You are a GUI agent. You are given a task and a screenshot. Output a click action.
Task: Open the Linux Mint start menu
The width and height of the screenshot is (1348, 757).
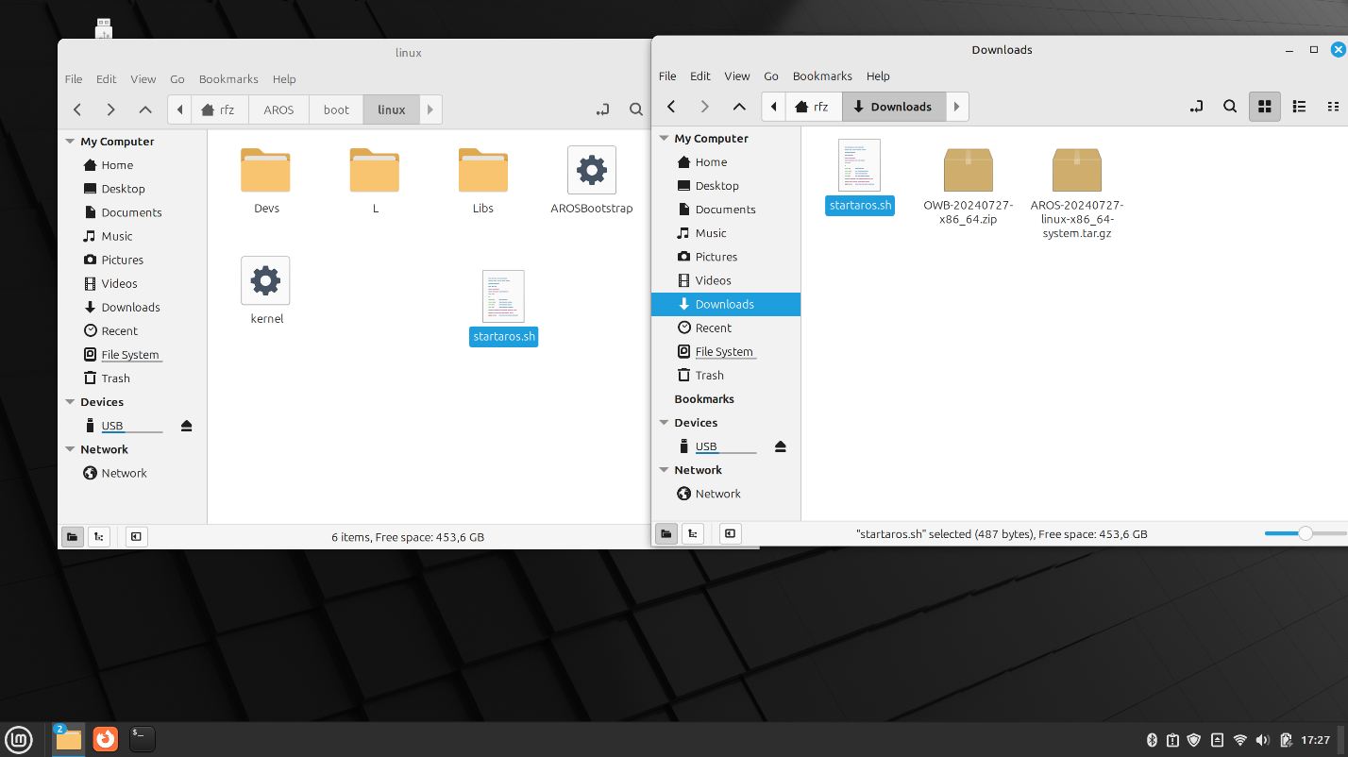point(19,739)
